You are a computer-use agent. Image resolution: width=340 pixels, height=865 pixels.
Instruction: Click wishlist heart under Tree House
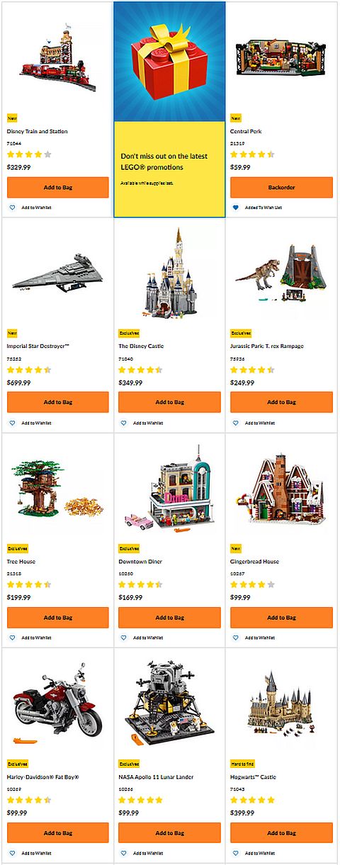(x=12, y=638)
